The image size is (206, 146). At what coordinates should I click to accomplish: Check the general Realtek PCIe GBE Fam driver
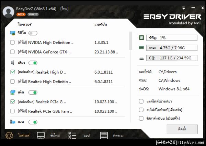click(12, 111)
